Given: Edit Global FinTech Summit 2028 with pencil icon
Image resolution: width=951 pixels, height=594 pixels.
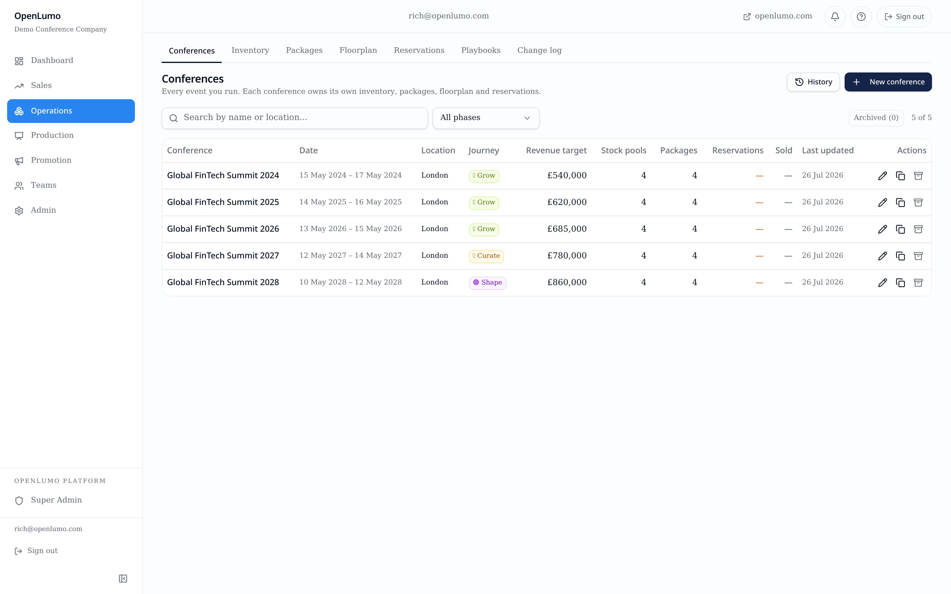Looking at the screenshot, I should [x=882, y=282].
